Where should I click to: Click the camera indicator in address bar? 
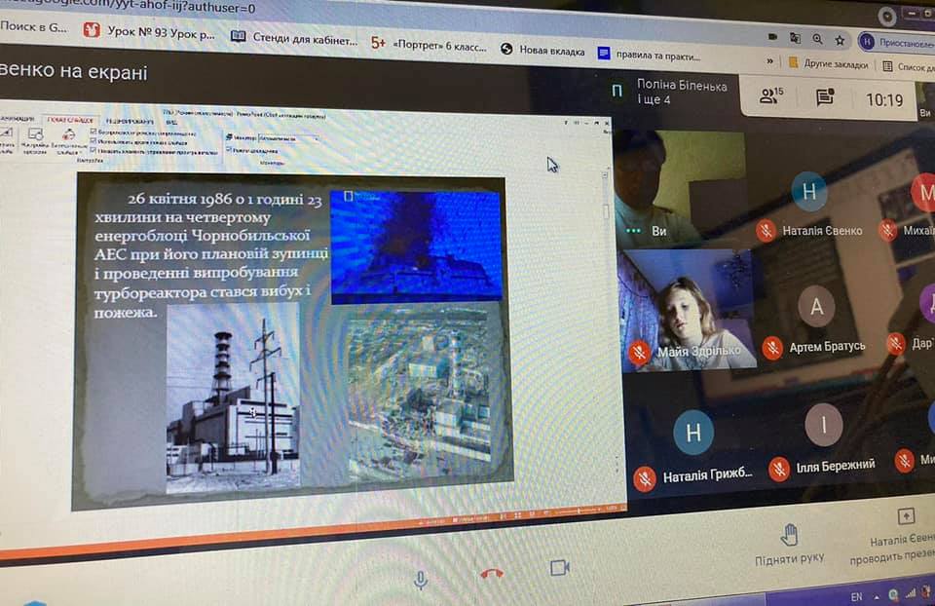click(772, 36)
